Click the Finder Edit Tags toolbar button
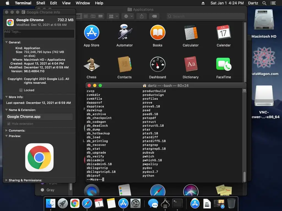282x211 pixels. [x=154, y=16]
